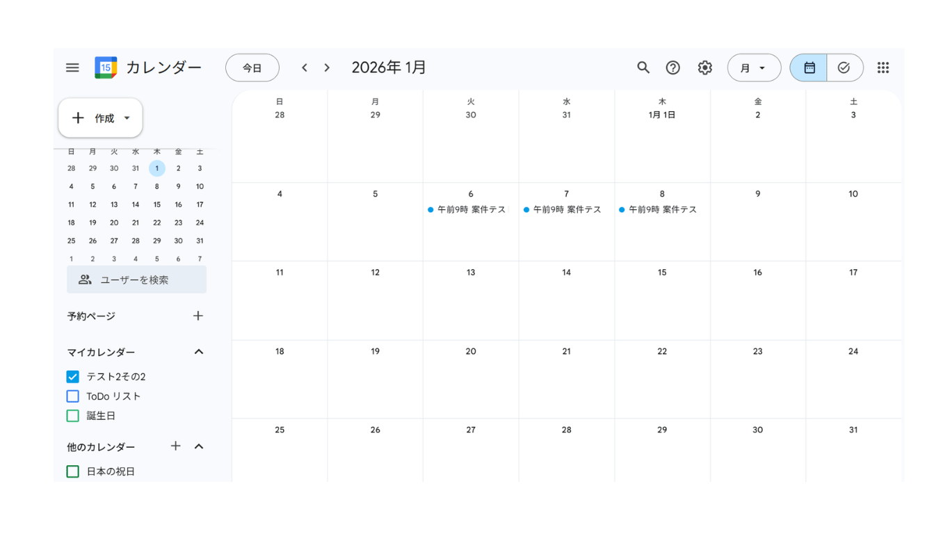Open the Google apps grid
This screenshot has width=950, height=534.
883,67
